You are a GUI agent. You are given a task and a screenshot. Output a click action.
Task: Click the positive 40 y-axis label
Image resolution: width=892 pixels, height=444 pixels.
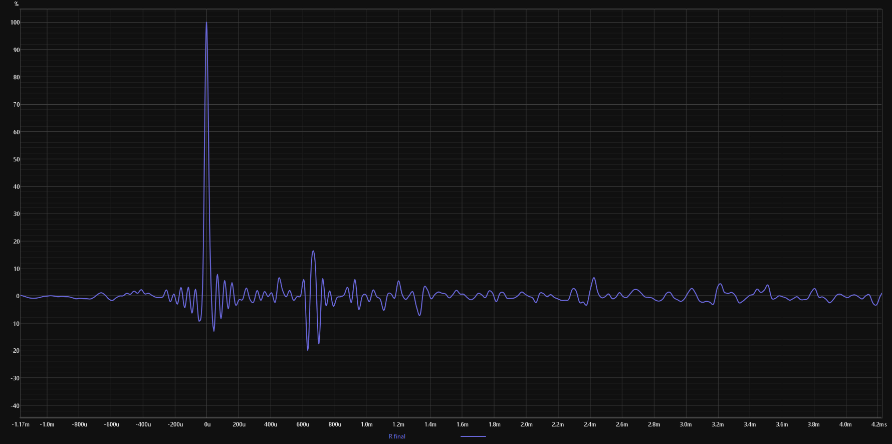pyautogui.click(x=17, y=187)
